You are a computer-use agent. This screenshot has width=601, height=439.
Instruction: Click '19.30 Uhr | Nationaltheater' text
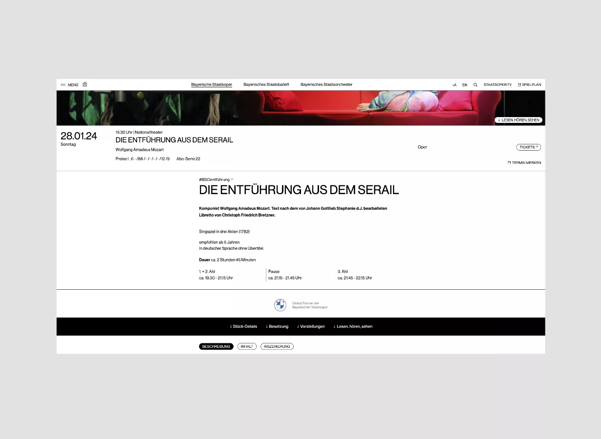click(x=139, y=132)
